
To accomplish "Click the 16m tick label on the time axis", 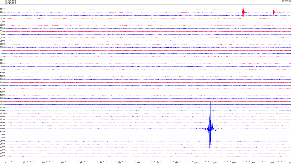I will pyautogui.click(x=158, y=163).
